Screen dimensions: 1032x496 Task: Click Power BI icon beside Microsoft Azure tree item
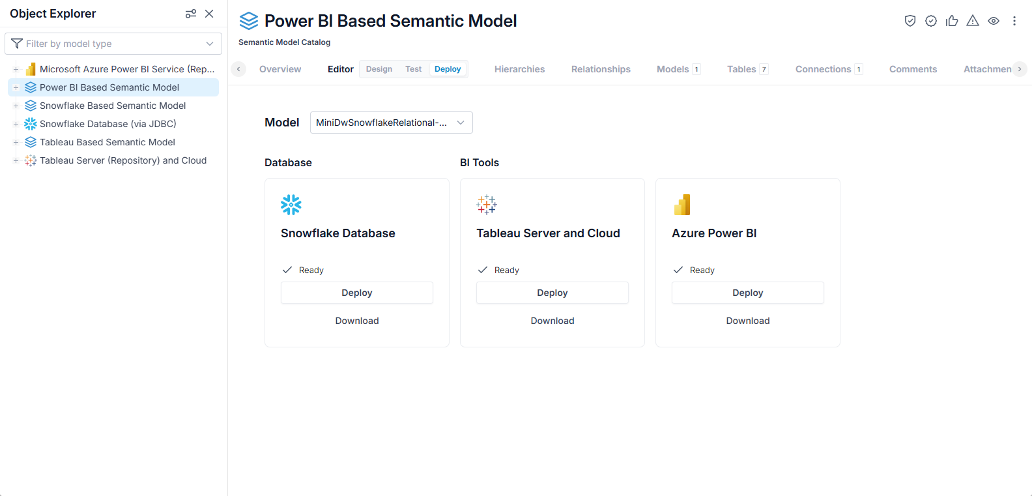[x=31, y=69]
